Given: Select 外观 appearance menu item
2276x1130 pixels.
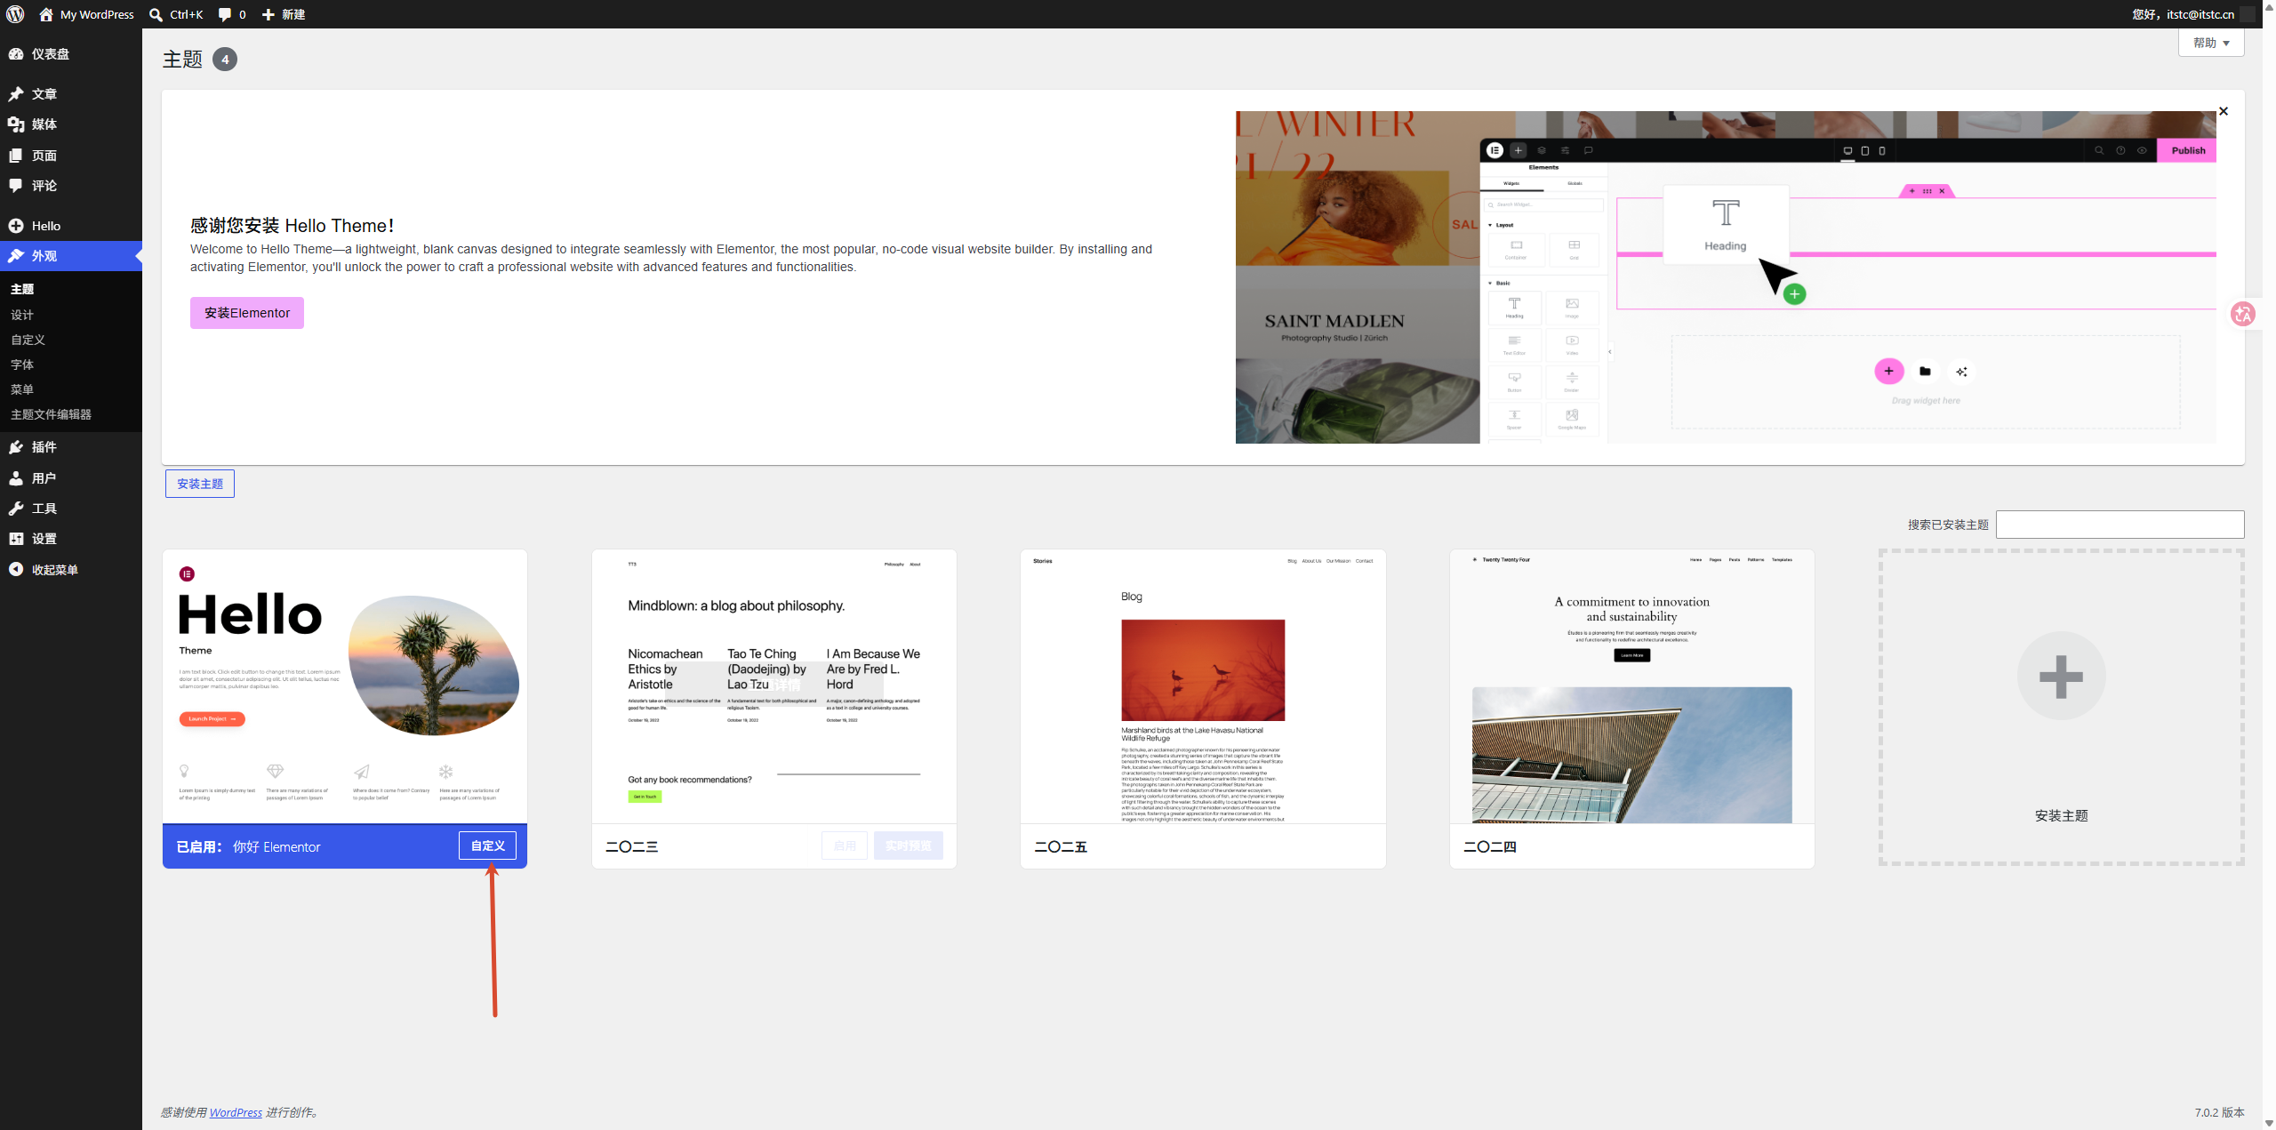Looking at the screenshot, I should click(x=71, y=256).
